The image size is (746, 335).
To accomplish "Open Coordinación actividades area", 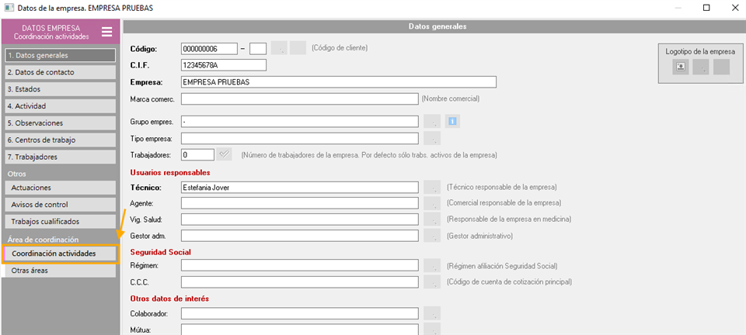I will pos(60,254).
